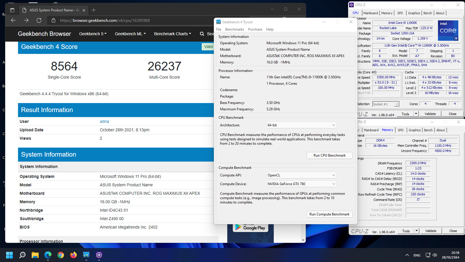Click Tools button in lower CPU-Z window
This screenshot has width=465, height=262.
pos(406,231)
